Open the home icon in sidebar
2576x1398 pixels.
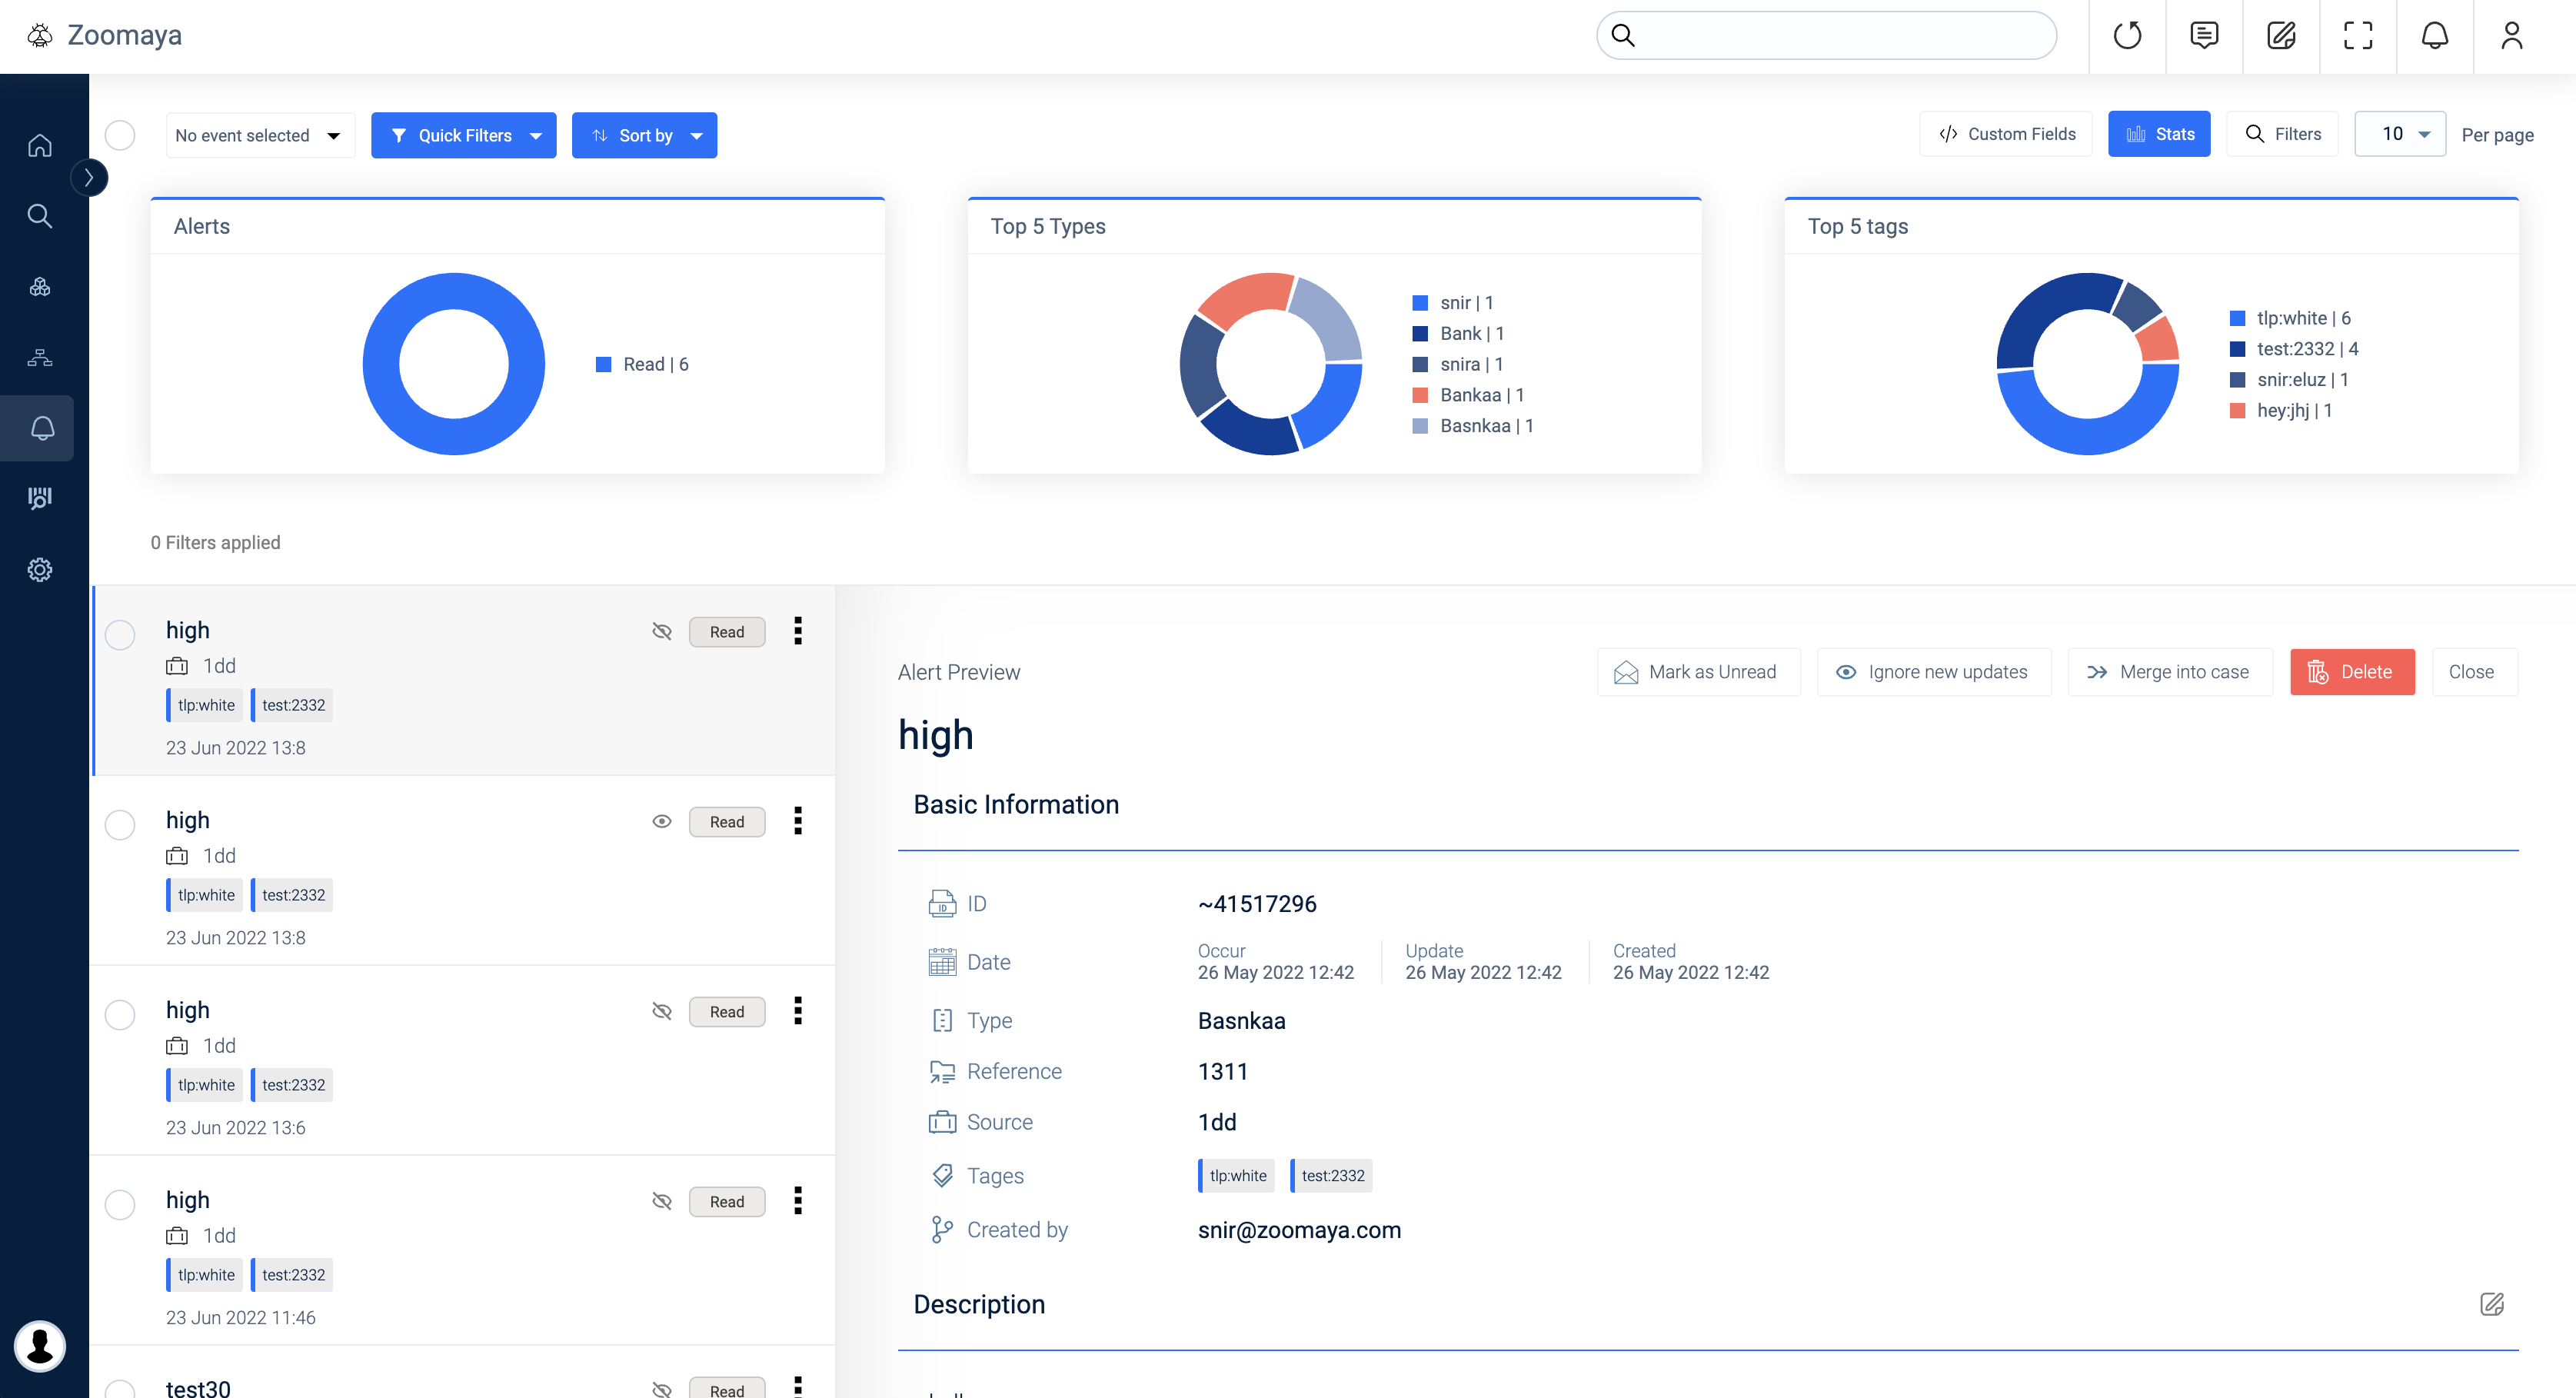click(40, 146)
